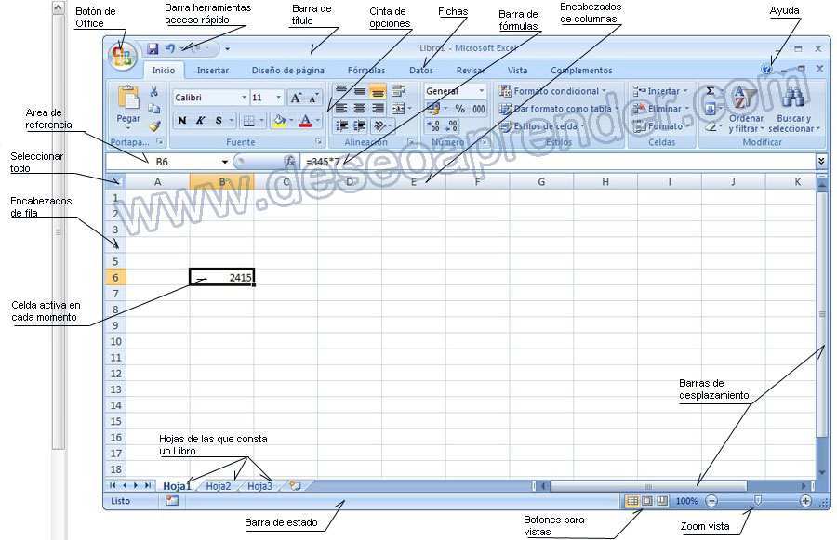Screen dimensions: 837x540
Task: Click the Select All corner cell
Action: click(115, 181)
